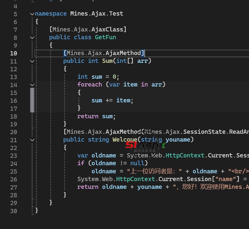The height and width of the screenshot is (229, 249).
Task: Click line number 10 in gutter
Action: 13,53
